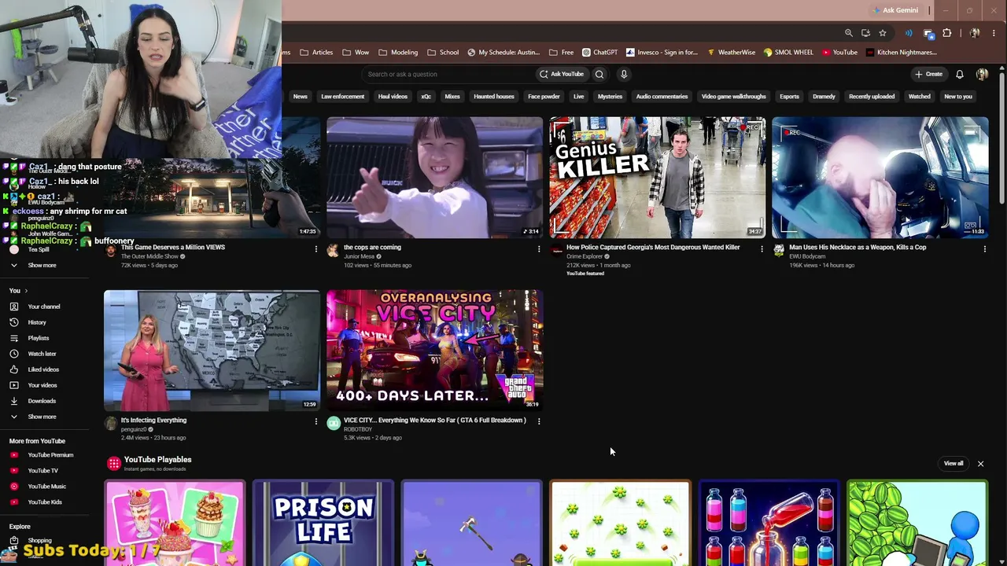Click the Crime Explorer channel name

[585, 256]
